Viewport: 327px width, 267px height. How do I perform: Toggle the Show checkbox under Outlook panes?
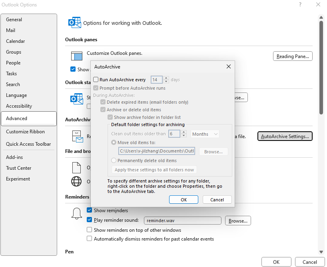point(73,69)
